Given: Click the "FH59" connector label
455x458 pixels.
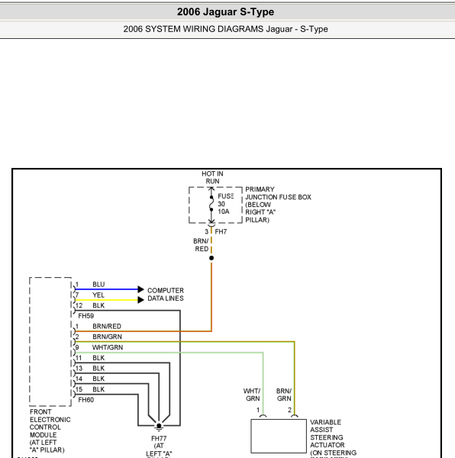Looking at the screenshot, I should [x=86, y=316].
